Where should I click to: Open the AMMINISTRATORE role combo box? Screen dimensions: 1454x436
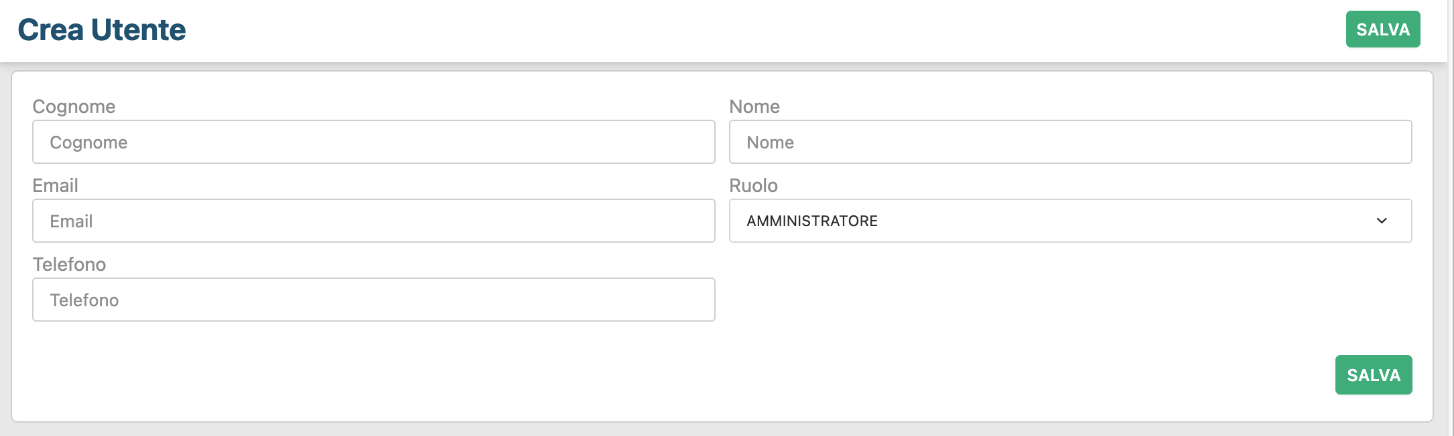[1069, 221]
